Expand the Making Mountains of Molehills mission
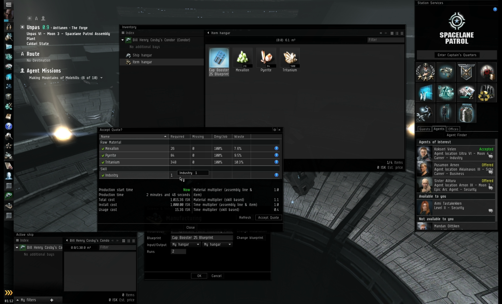This screenshot has height=304, width=502. coord(101,78)
